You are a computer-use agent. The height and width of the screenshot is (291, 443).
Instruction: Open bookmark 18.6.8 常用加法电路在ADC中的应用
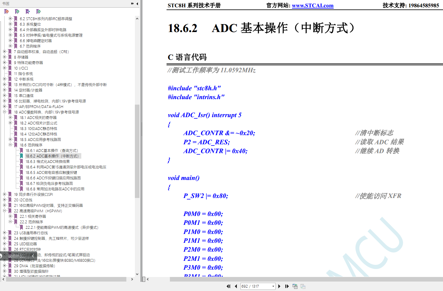tap(55, 189)
